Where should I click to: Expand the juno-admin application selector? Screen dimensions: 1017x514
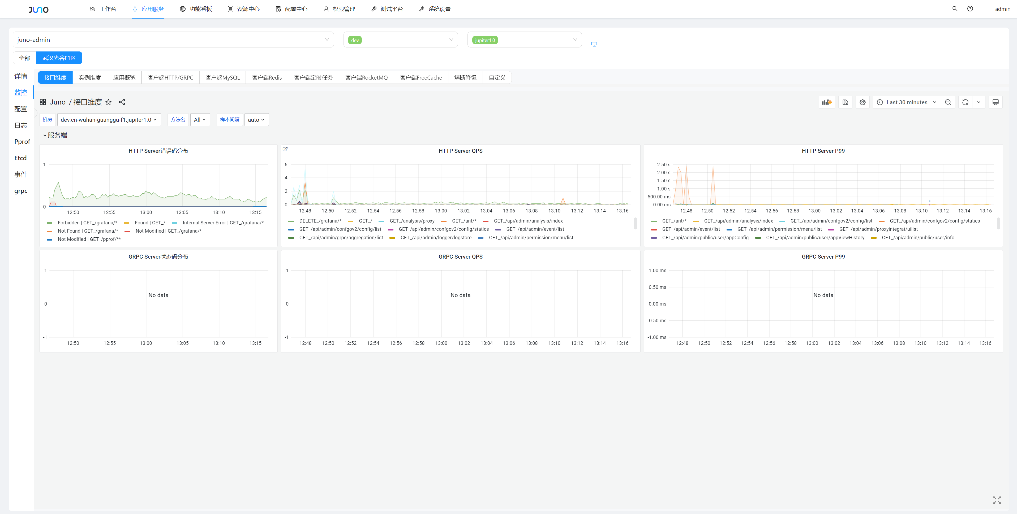173,40
